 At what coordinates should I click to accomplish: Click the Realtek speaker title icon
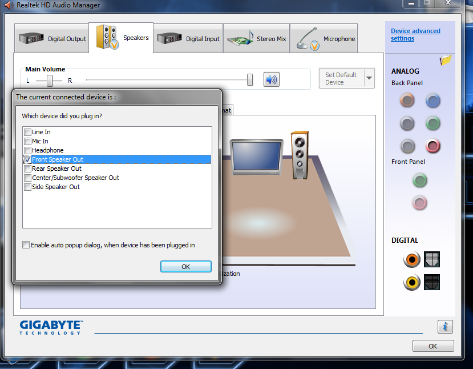(9, 5)
